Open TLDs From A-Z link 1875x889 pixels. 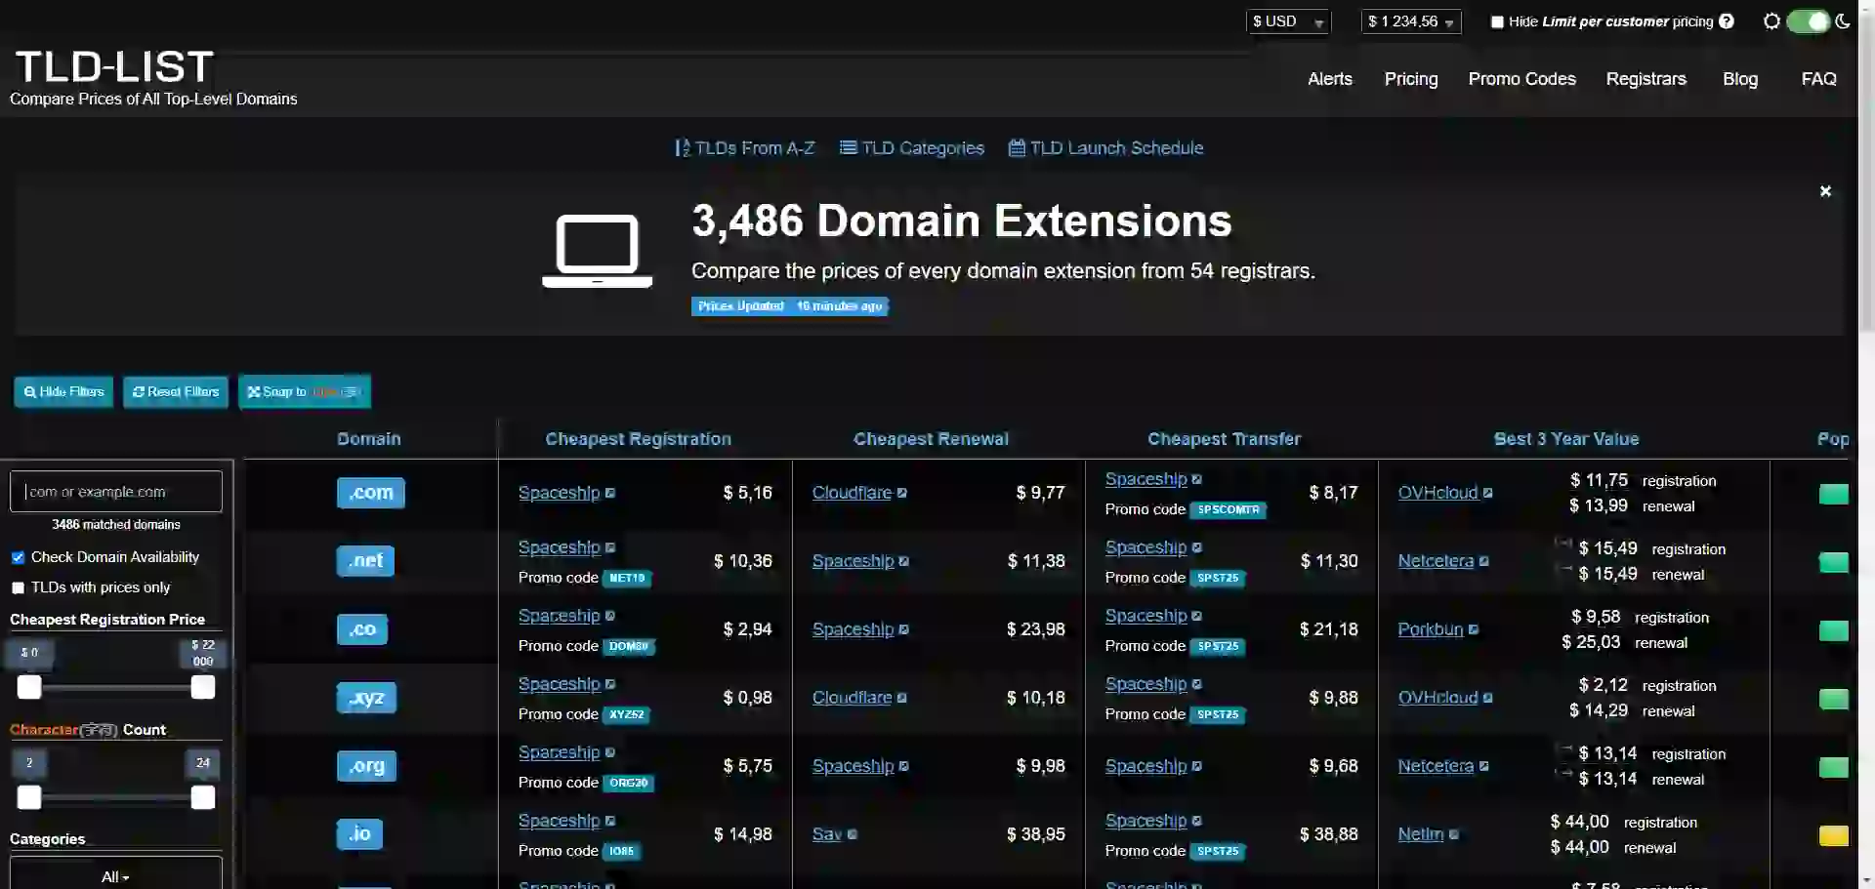tap(744, 148)
